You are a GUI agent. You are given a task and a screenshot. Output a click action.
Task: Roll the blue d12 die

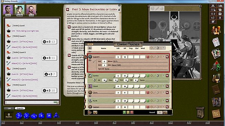[x=27, y=116]
